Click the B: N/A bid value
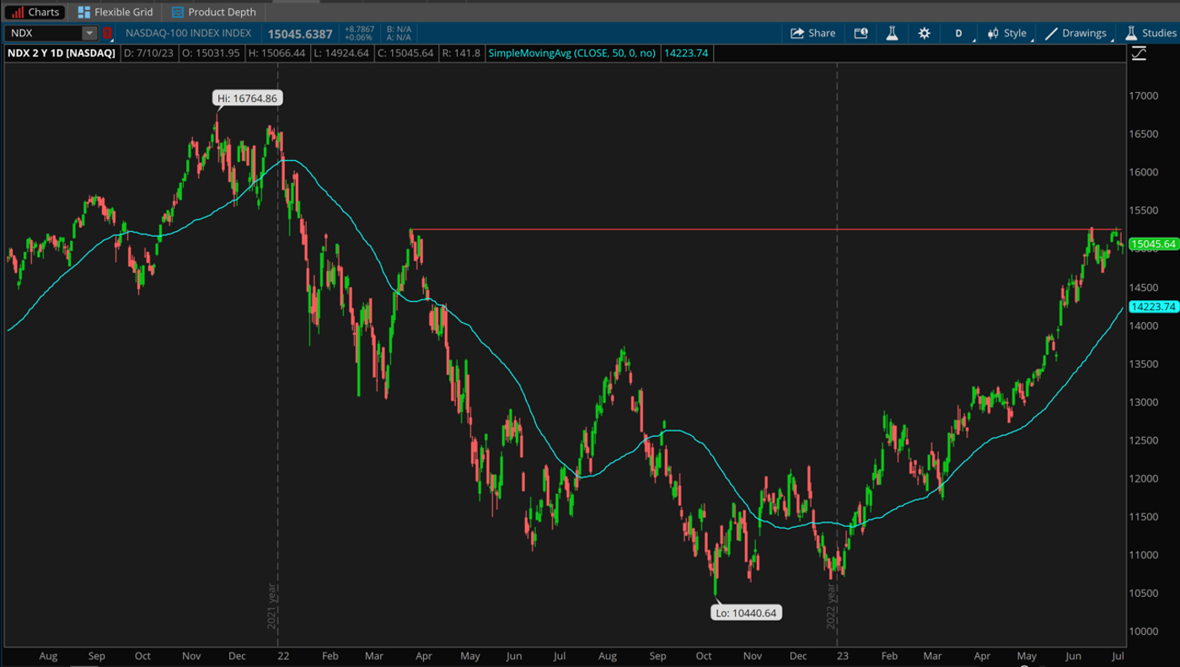 399,29
